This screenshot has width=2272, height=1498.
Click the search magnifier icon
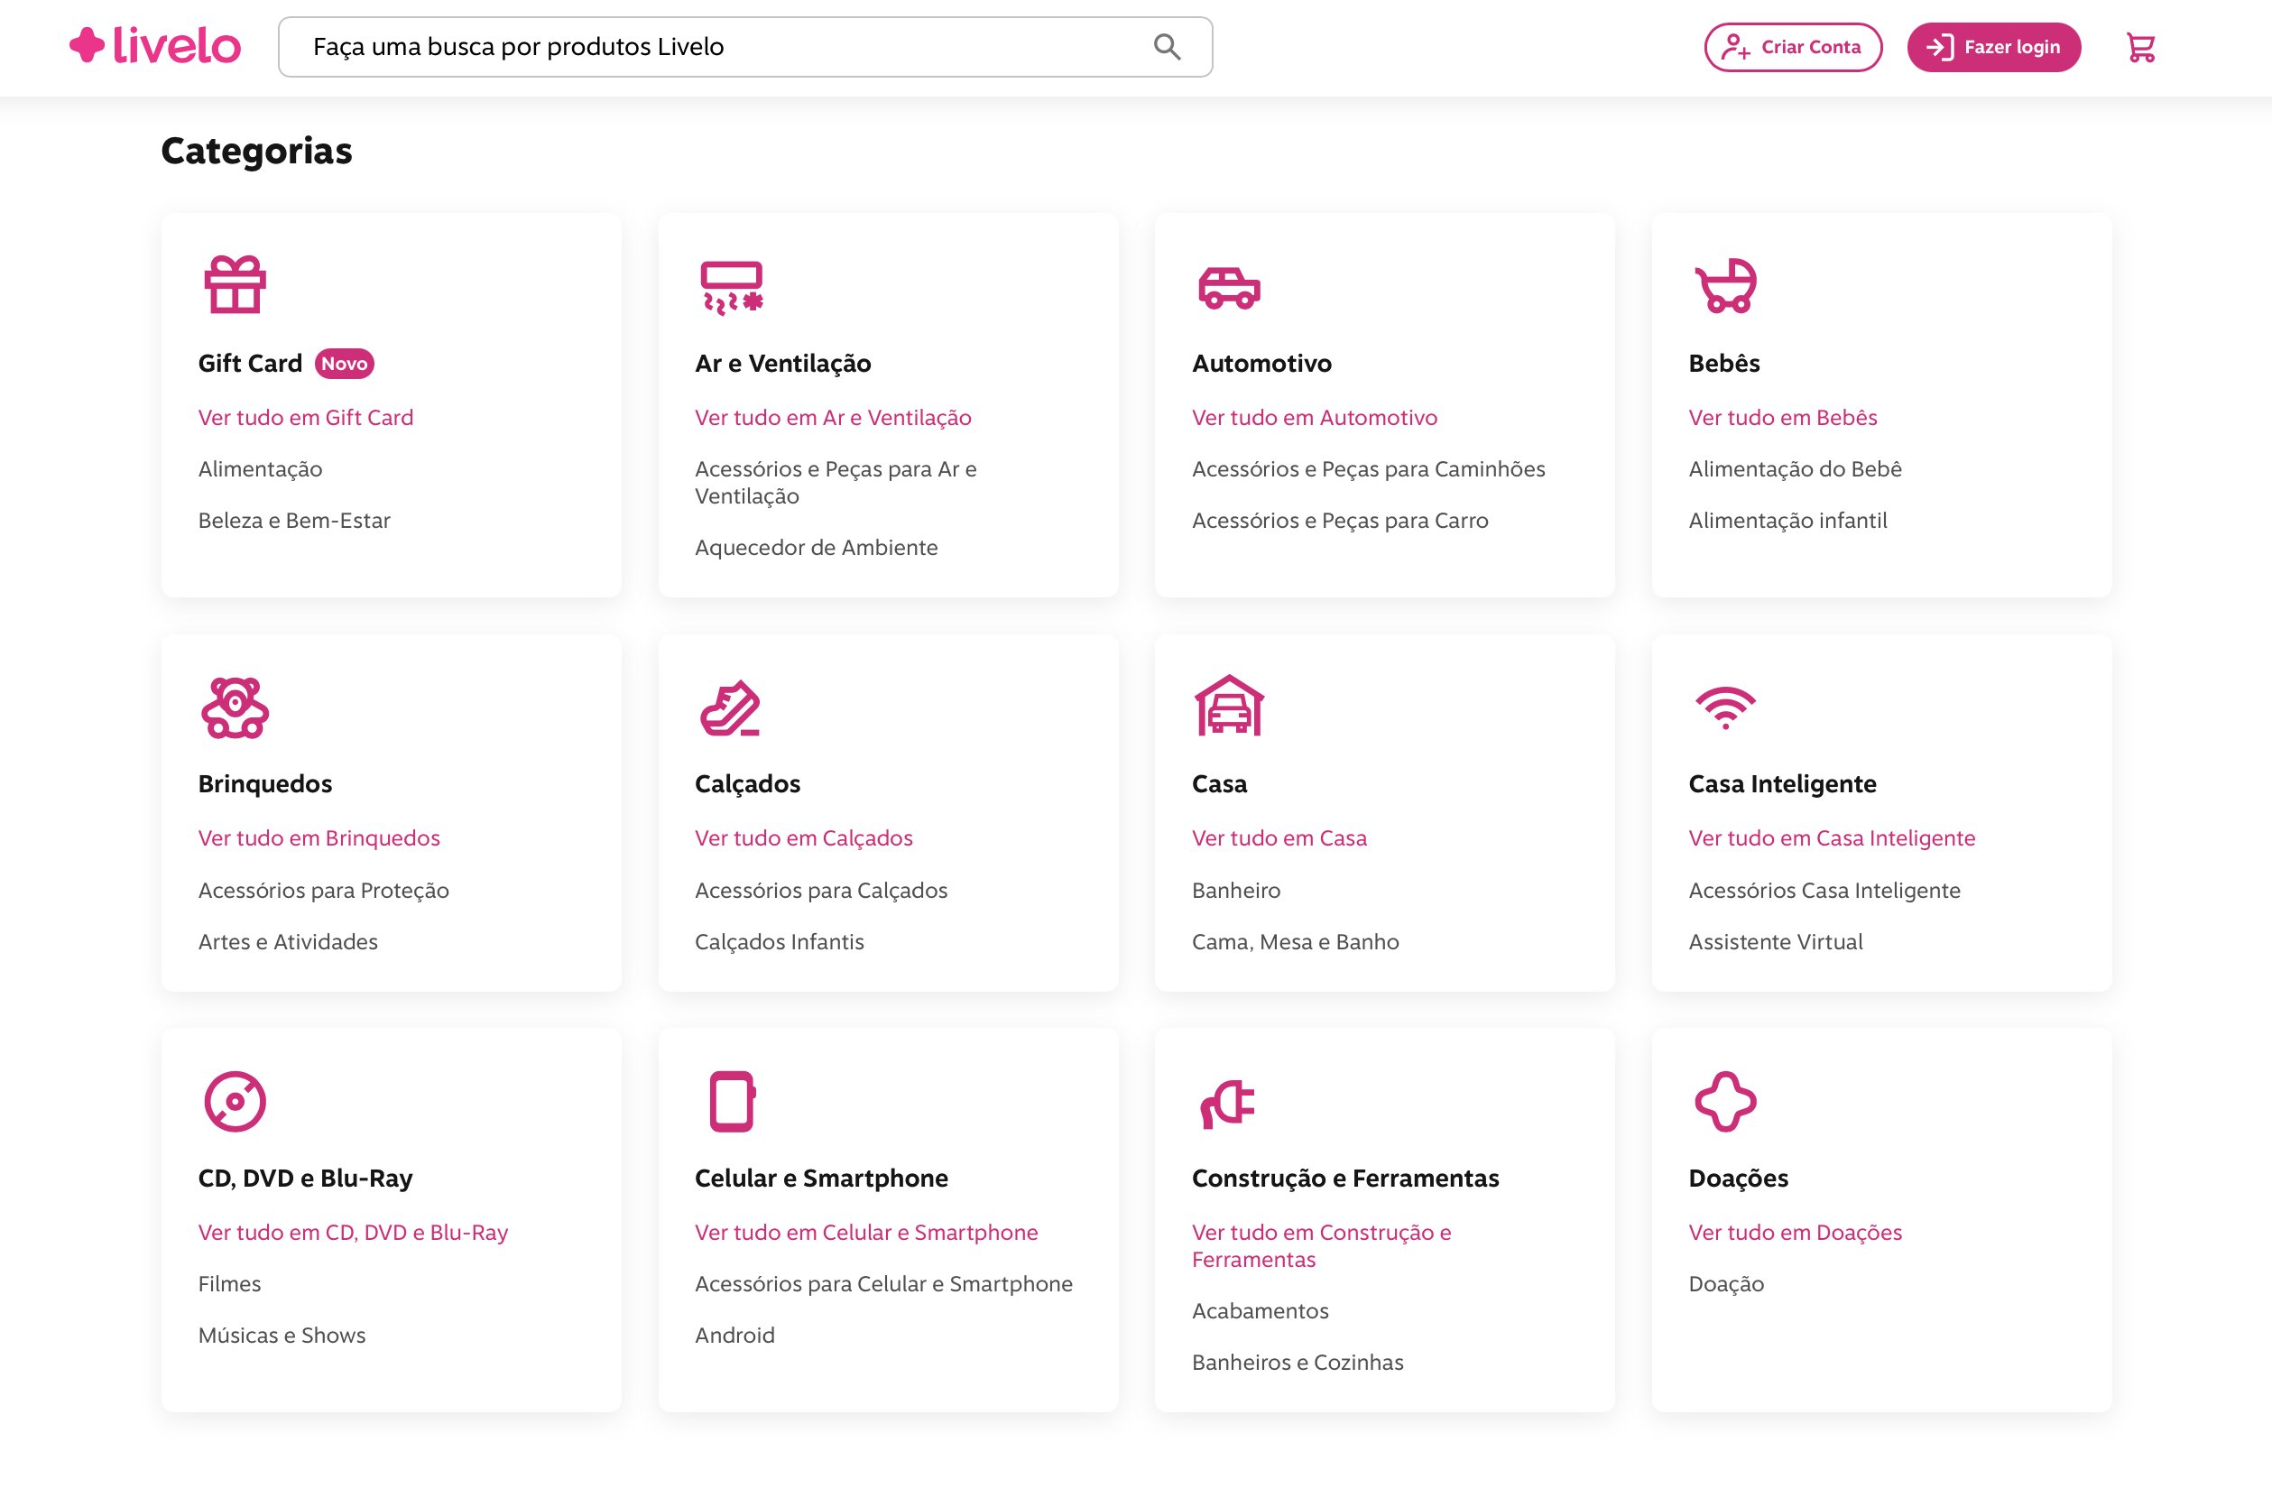click(1166, 47)
